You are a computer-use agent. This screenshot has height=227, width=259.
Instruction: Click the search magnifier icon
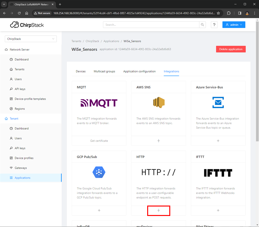pos(202,24)
